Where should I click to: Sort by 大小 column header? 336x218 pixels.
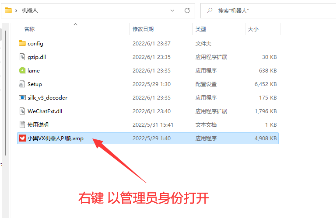(253, 29)
